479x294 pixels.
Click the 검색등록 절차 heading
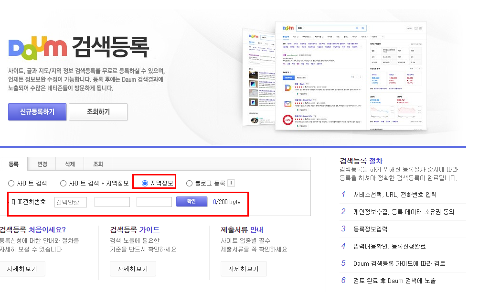361,161
